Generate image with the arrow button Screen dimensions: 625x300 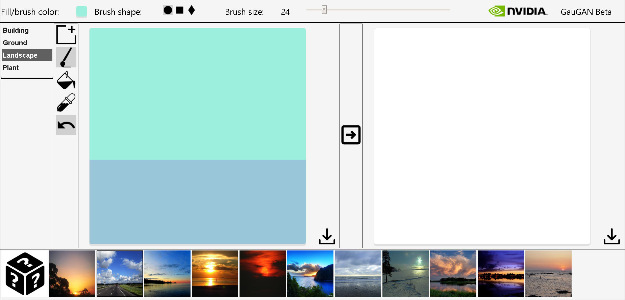351,135
